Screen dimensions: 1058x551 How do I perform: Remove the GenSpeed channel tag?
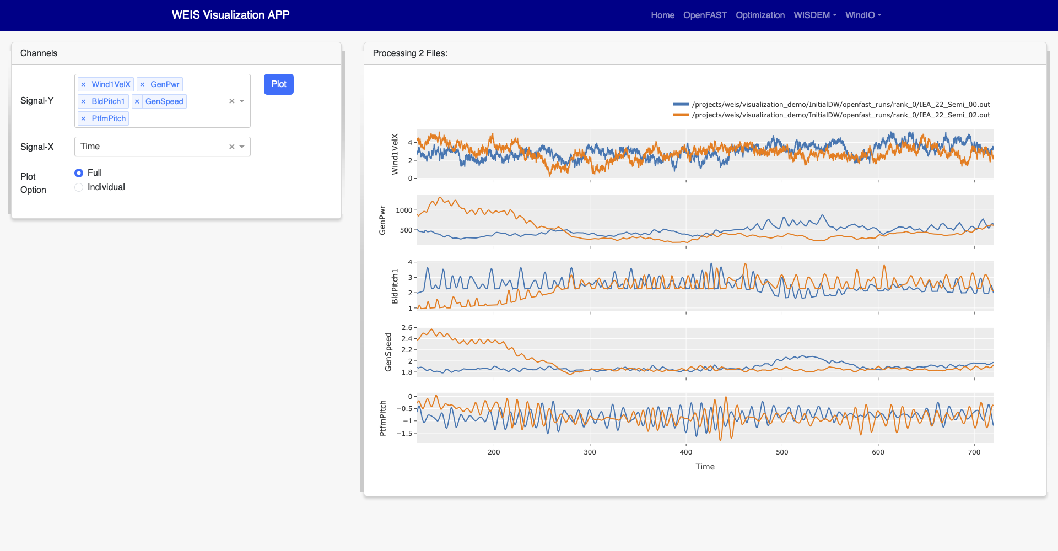[x=137, y=101]
